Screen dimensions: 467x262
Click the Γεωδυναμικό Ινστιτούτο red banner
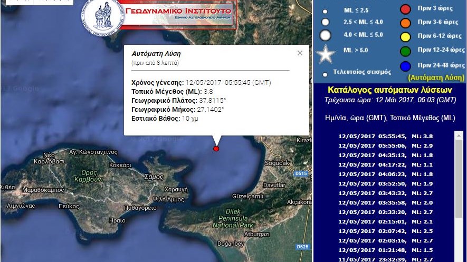point(178,15)
